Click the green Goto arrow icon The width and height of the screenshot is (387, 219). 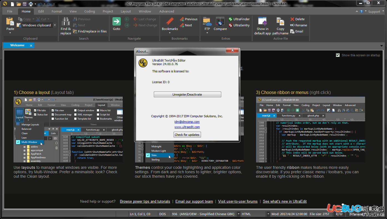tap(117, 21)
